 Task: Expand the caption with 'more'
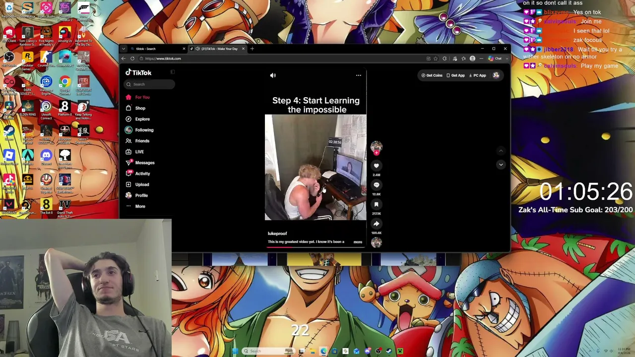358,242
